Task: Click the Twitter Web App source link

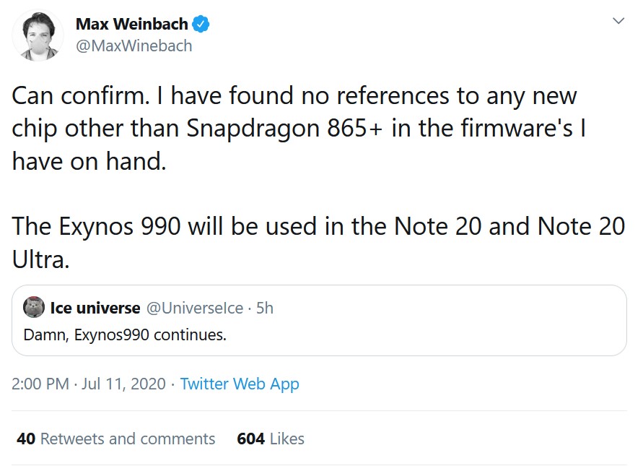Action: click(240, 384)
